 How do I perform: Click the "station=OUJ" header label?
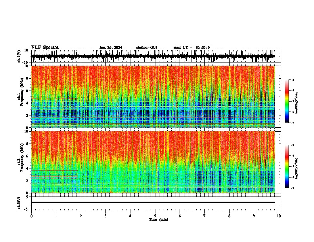pos(147,47)
